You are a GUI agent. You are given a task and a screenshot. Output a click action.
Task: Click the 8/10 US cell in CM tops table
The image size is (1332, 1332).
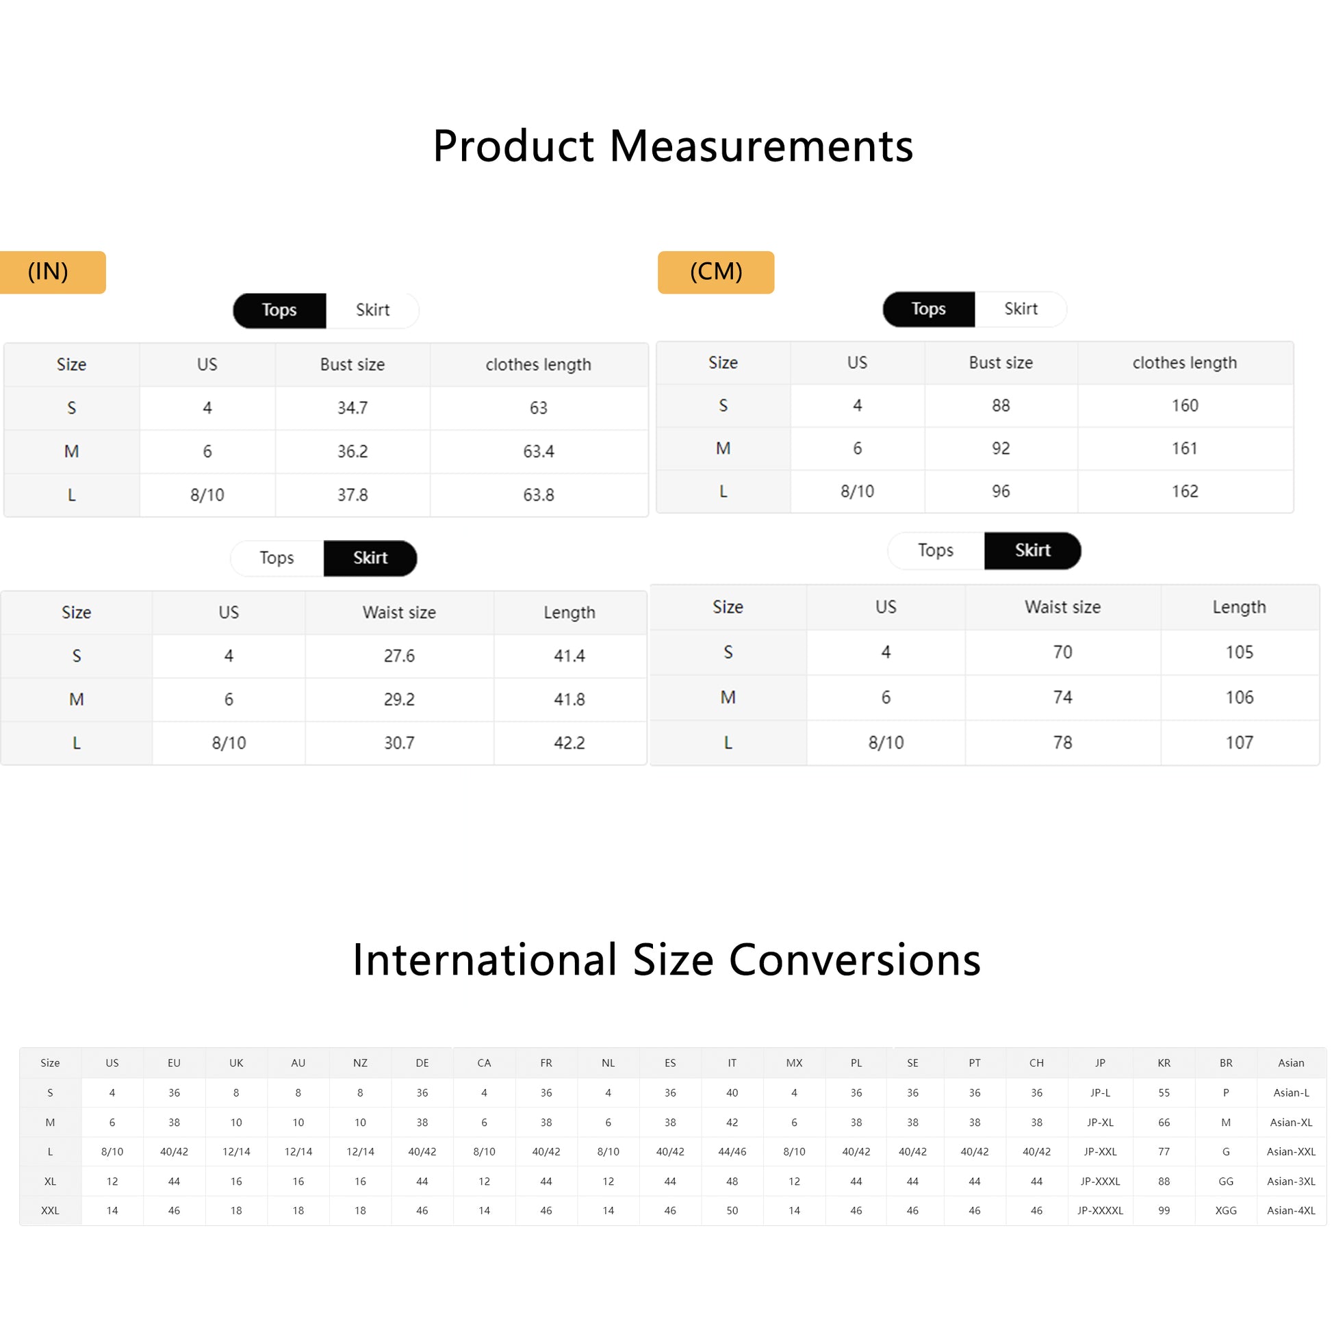tap(857, 491)
